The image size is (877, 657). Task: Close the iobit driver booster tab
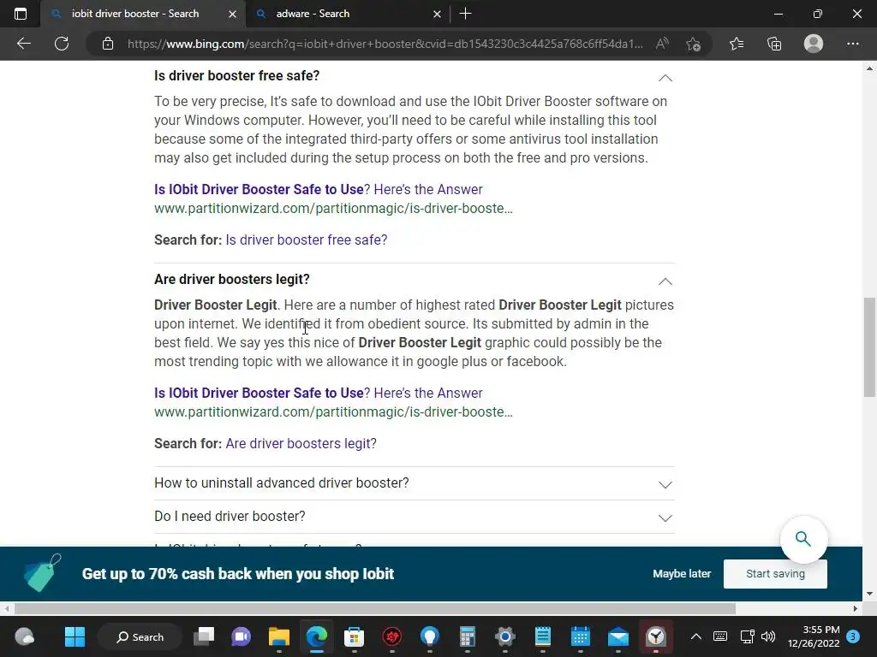pos(233,14)
